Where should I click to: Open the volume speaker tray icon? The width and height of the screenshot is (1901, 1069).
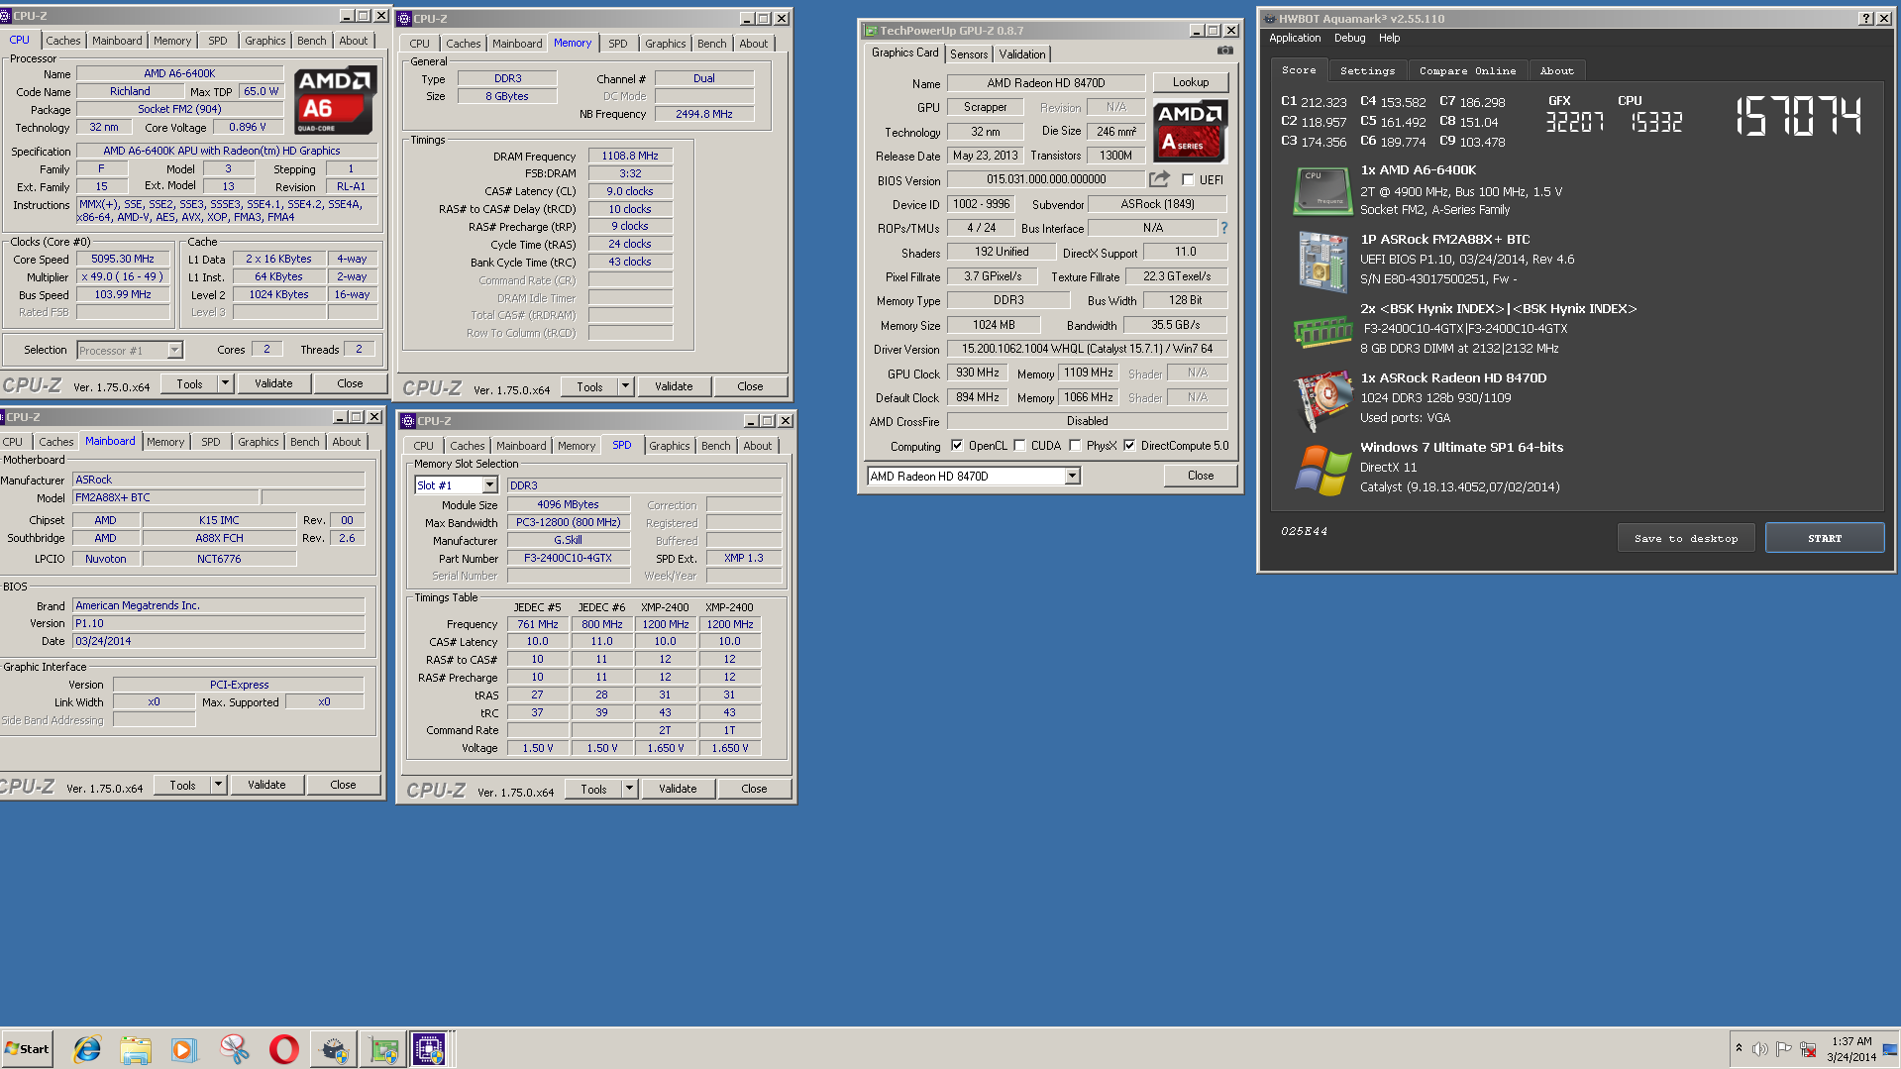pos(1760,1048)
